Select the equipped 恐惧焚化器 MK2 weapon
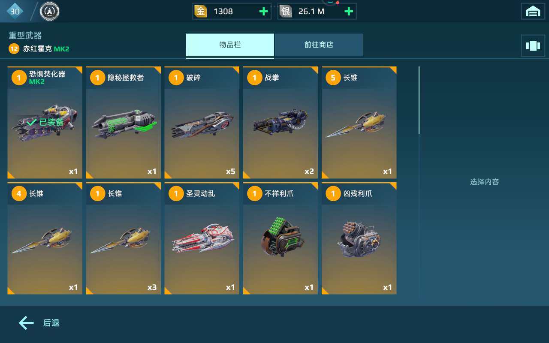Image resolution: width=549 pixels, height=343 pixels. click(x=45, y=122)
